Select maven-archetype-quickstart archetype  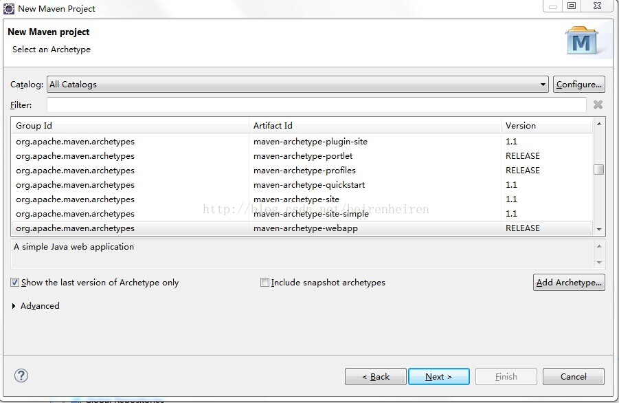302,185
